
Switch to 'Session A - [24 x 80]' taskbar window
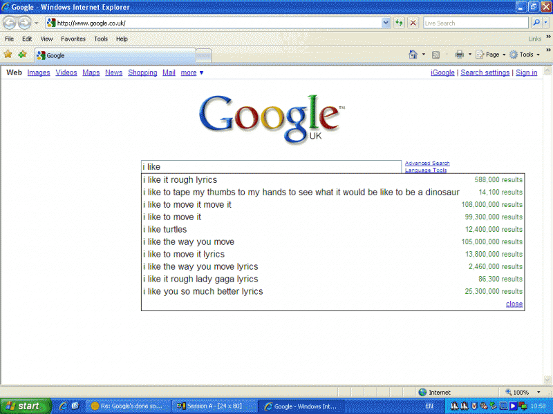pyautogui.click(x=214, y=406)
